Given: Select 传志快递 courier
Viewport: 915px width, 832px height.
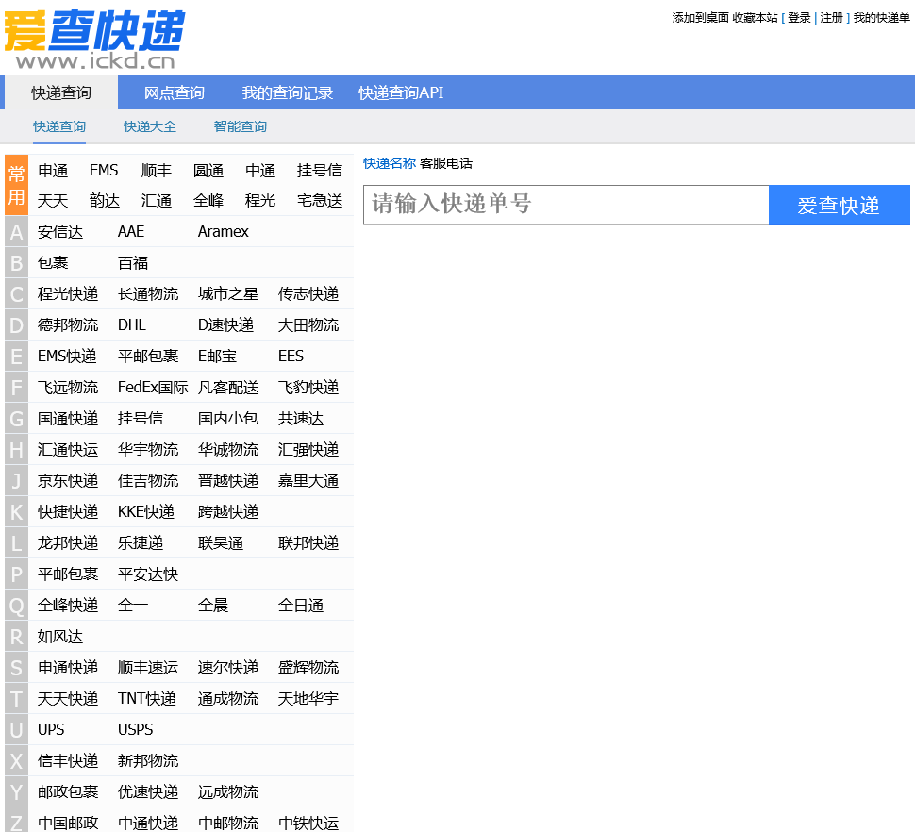Looking at the screenshot, I should (x=308, y=294).
